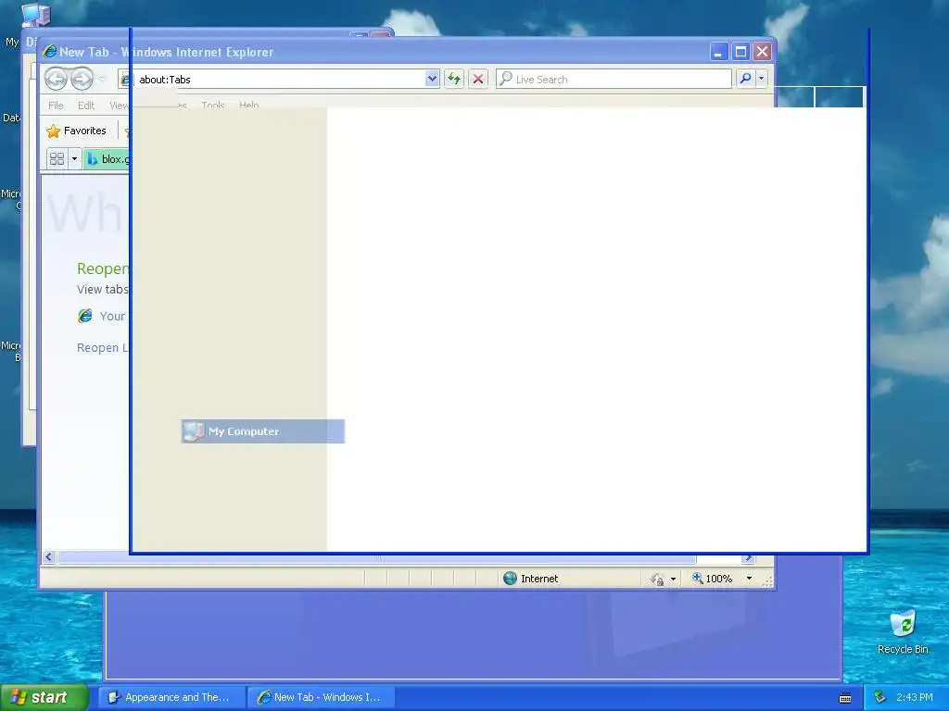
Task: Click the Reopen L link on page
Action: [x=102, y=348]
